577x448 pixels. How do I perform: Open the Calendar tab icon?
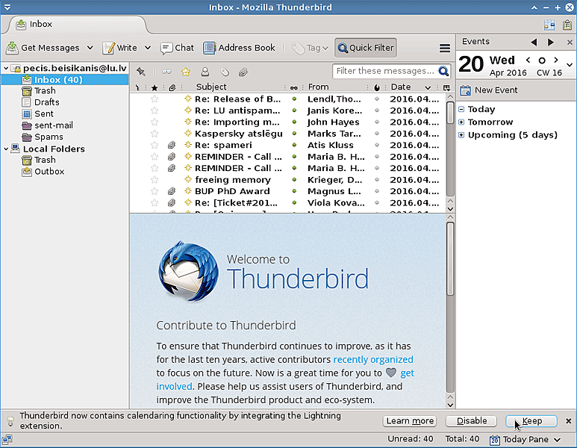click(x=549, y=25)
